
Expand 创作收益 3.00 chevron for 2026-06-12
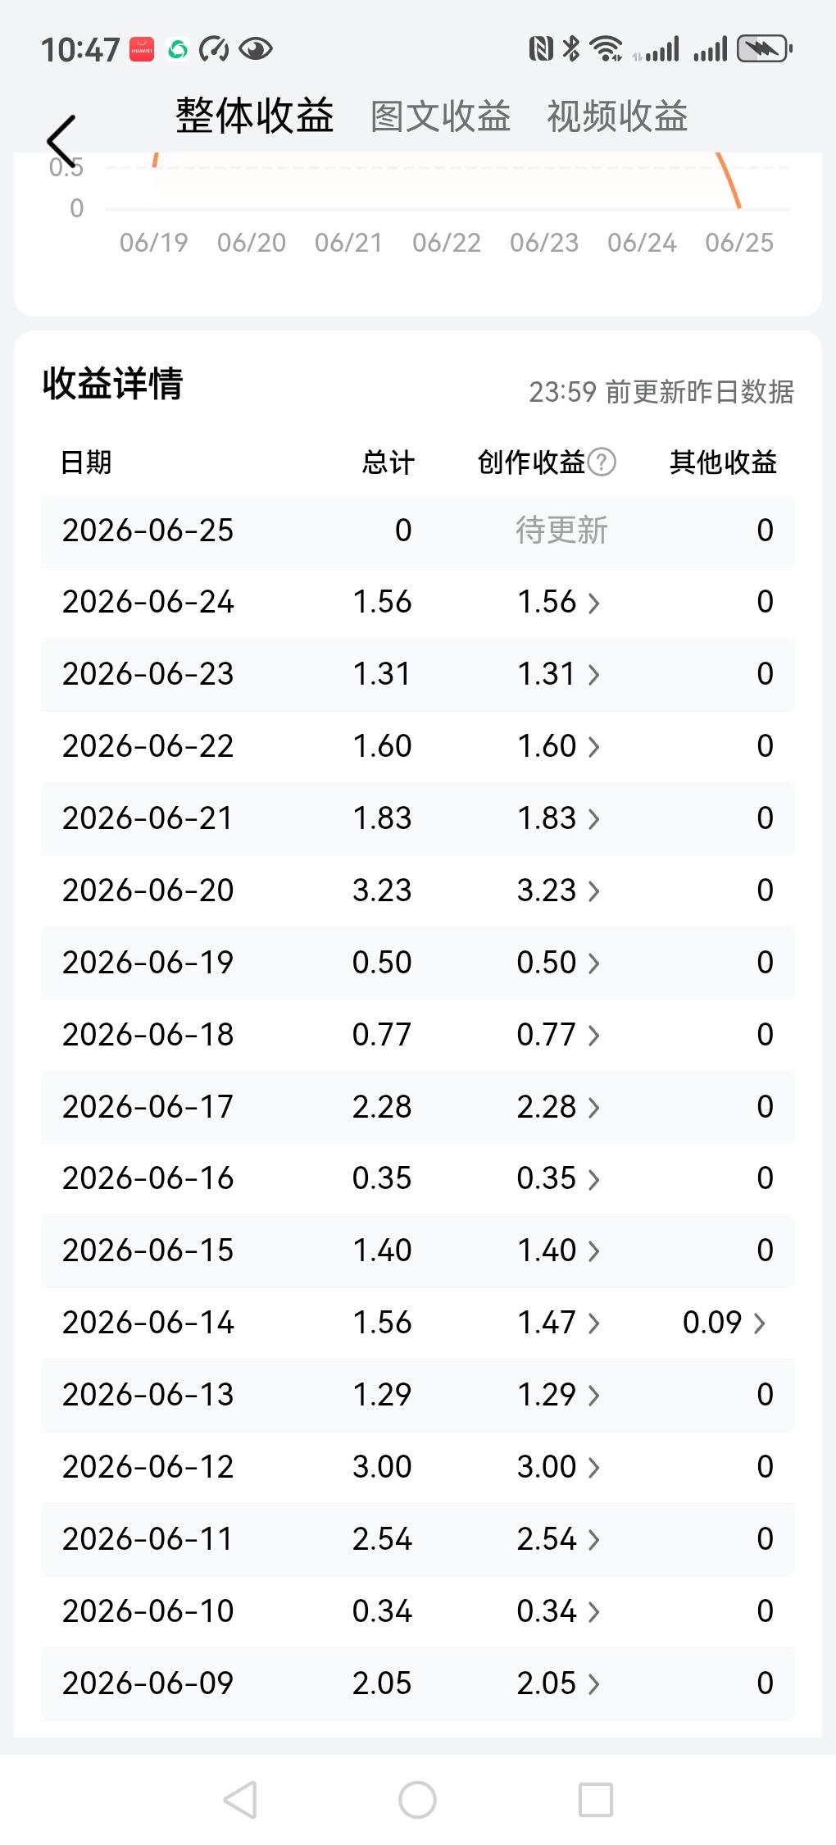(594, 1468)
